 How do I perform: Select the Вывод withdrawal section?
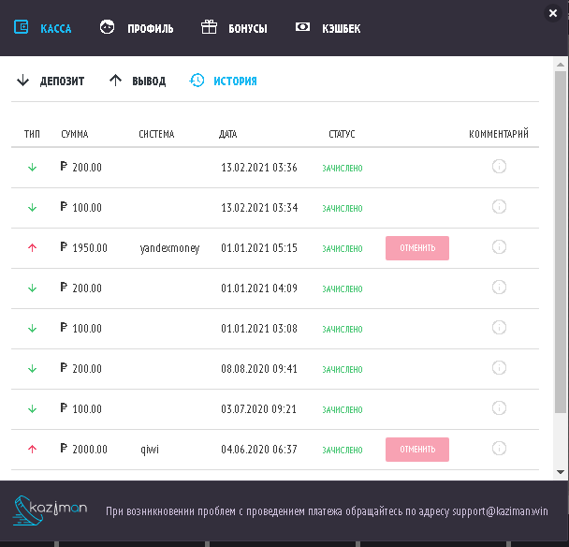[x=138, y=81]
